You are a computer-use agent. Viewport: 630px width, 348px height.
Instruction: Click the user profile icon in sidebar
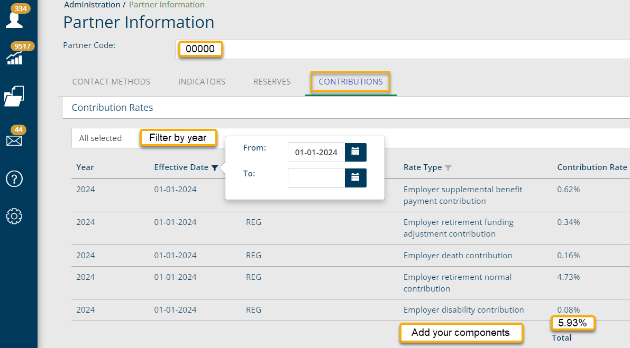coord(14,18)
